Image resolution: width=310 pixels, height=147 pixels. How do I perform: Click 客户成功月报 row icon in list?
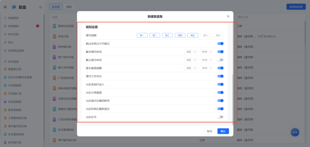pos(54,57)
